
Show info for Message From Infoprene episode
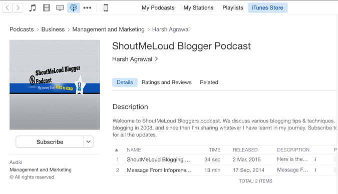pyautogui.click(x=315, y=170)
